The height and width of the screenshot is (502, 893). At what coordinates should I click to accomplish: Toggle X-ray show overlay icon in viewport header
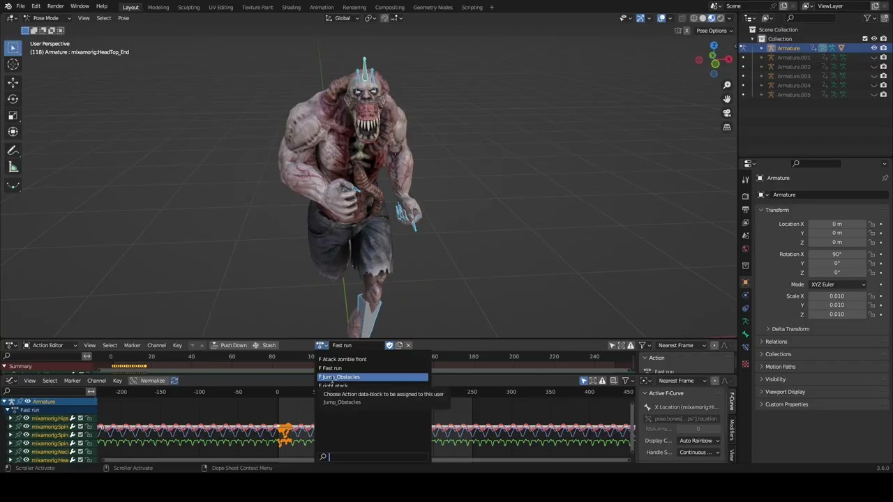[x=682, y=18]
